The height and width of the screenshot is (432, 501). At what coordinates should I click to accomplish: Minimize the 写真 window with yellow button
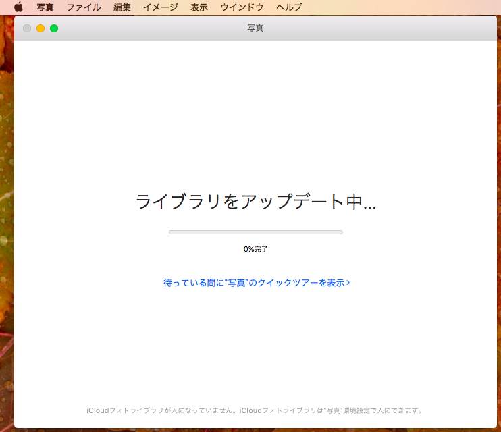(41, 28)
